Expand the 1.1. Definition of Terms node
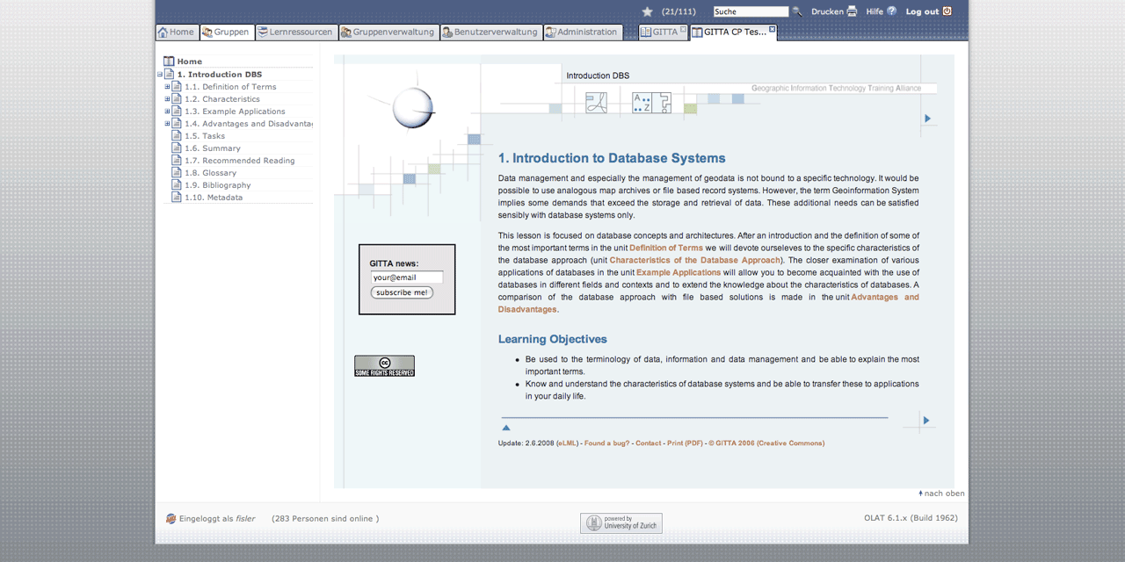 tap(167, 87)
